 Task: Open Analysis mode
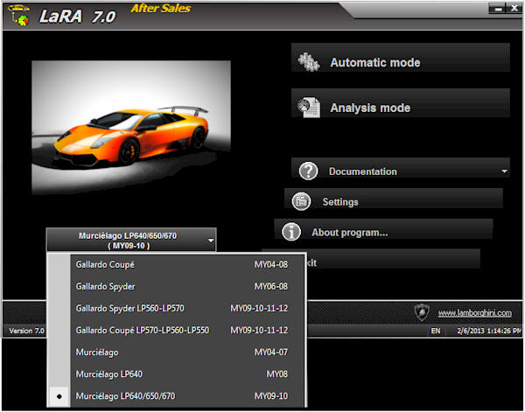pyautogui.click(x=401, y=102)
